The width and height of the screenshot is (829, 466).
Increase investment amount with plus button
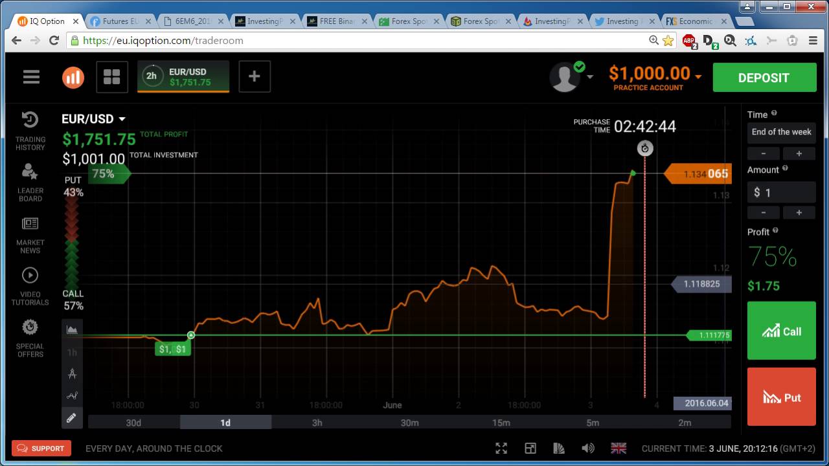pos(799,212)
